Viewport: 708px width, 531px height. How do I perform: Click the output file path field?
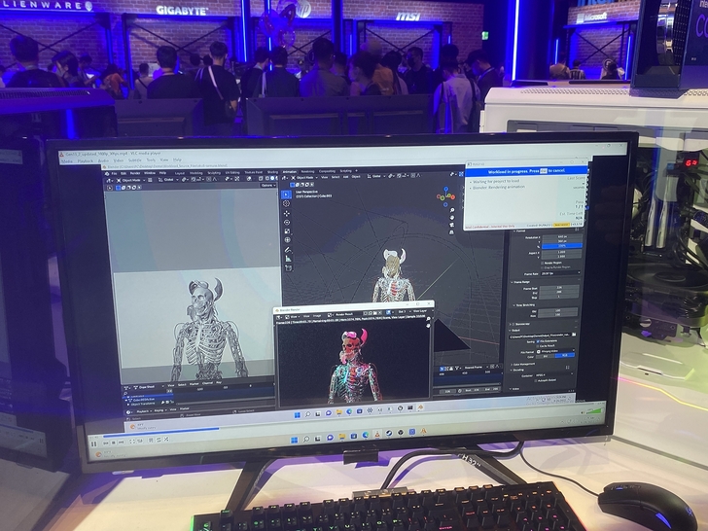pyautogui.click(x=540, y=336)
